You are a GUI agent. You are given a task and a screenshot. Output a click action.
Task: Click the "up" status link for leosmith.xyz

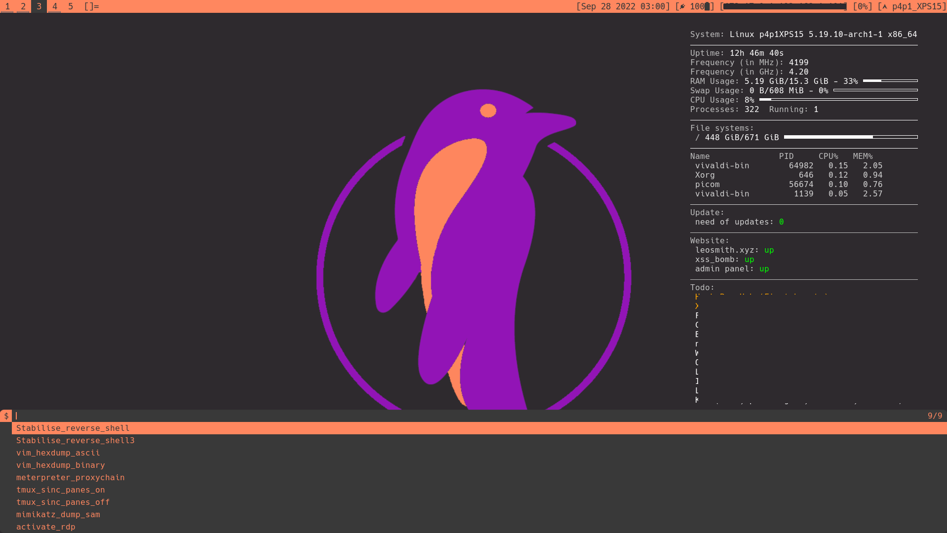pos(769,250)
